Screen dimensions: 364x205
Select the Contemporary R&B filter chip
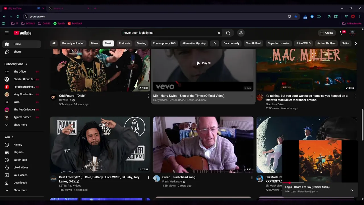164,43
